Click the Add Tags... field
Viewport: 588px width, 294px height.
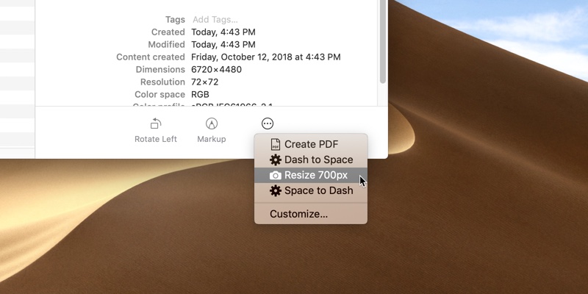[215, 20]
